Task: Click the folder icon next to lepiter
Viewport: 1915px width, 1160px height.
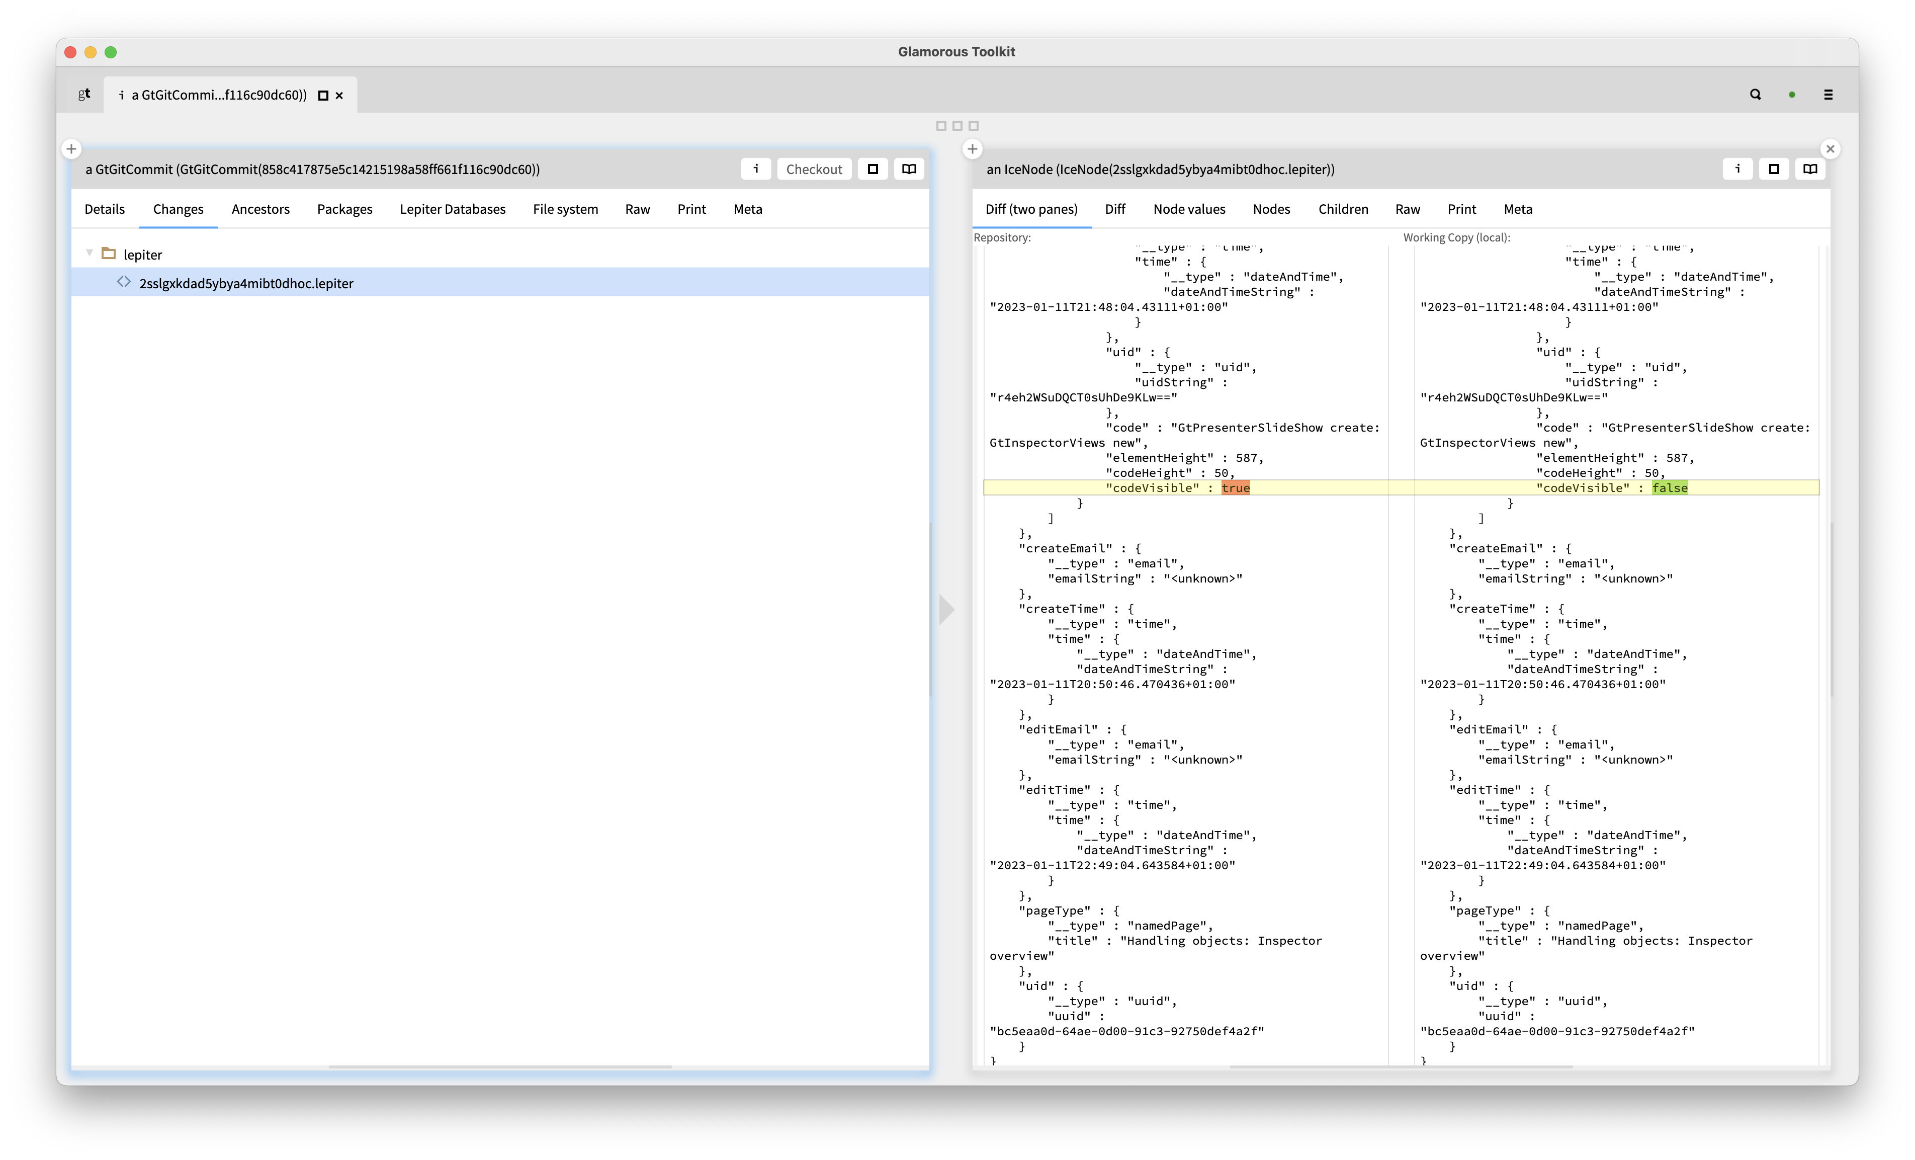Action: (109, 254)
